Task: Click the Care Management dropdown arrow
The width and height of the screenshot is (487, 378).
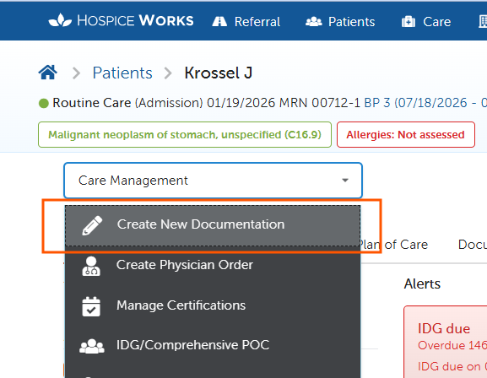Action: [x=345, y=181]
